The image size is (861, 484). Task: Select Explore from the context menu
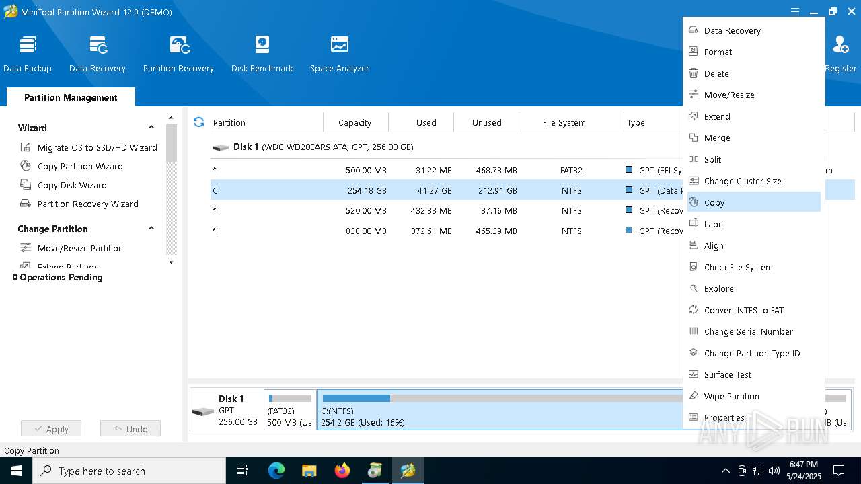pyautogui.click(x=753, y=288)
